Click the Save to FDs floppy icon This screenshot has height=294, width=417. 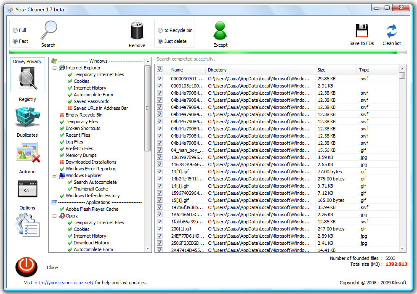tap(362, 31)
